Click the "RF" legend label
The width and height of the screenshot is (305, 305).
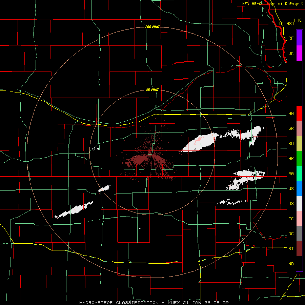[x=291, y=38]
